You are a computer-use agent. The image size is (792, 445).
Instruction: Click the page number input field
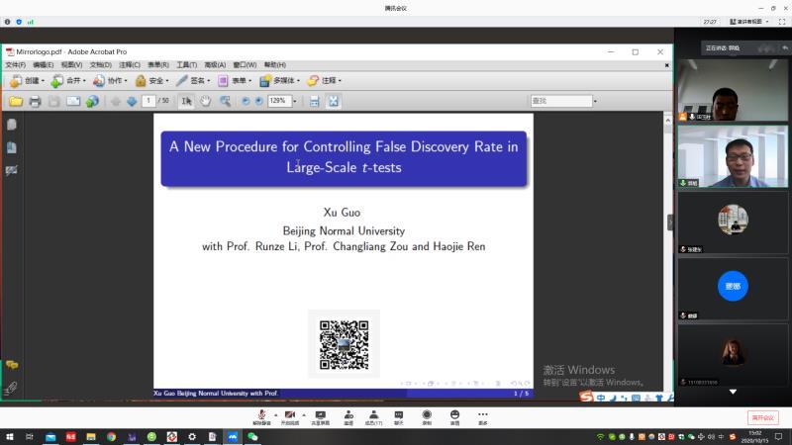[148, 101]
